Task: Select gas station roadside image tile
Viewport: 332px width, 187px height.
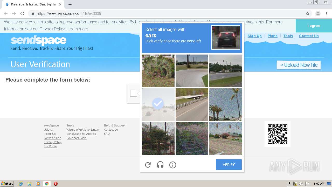Action: click(226, 71)
